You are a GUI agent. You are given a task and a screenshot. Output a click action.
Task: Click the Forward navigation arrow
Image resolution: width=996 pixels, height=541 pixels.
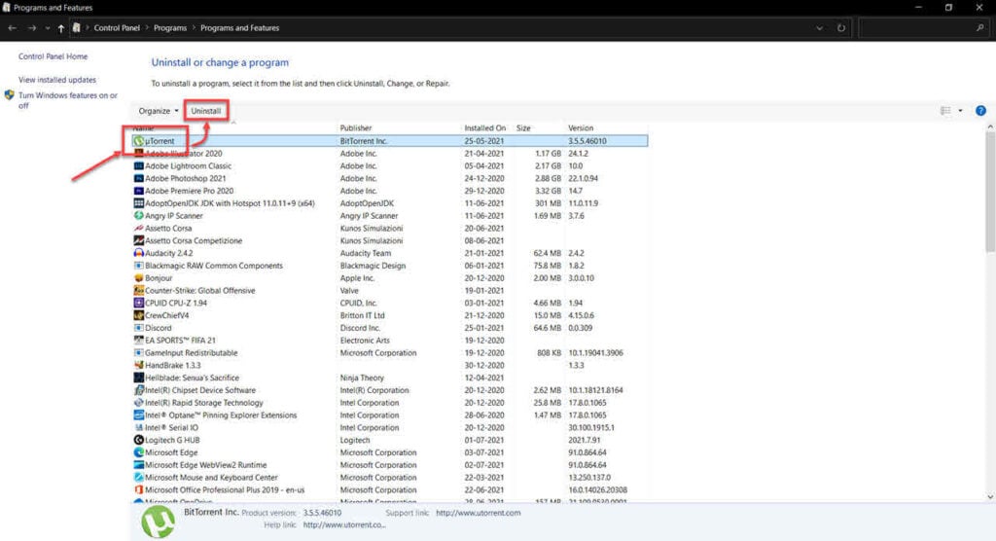pyautogui.click(x=32, y=28)
